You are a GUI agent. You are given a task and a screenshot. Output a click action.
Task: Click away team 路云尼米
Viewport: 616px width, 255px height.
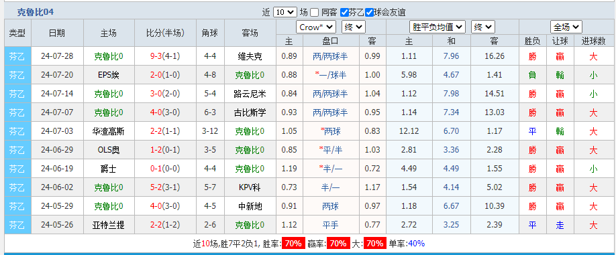[x=250, y=94]
